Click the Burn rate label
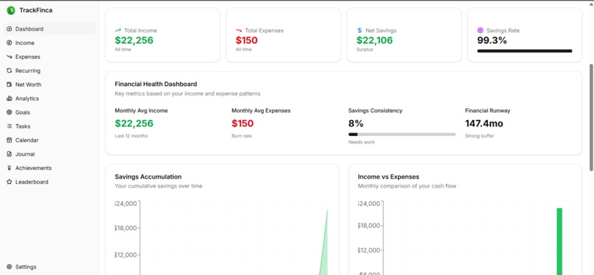The width and height of the screenshot is (594, 275). click(242, 135)
